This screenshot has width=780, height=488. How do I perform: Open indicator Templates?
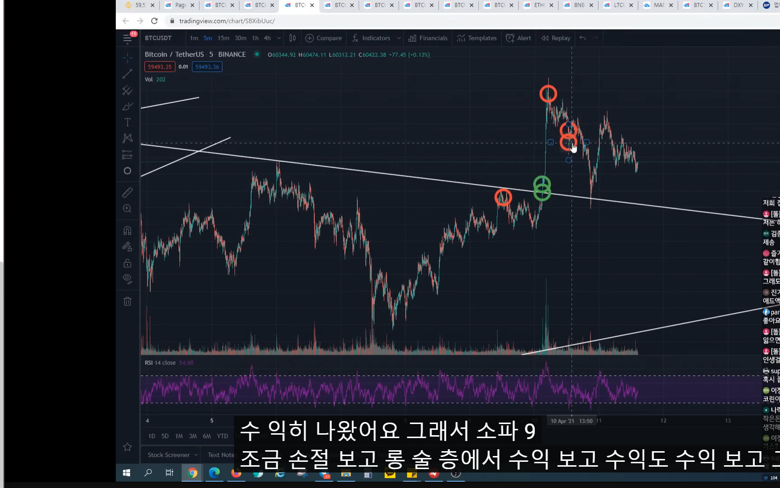pyautogui.click(x=477, y=38)
